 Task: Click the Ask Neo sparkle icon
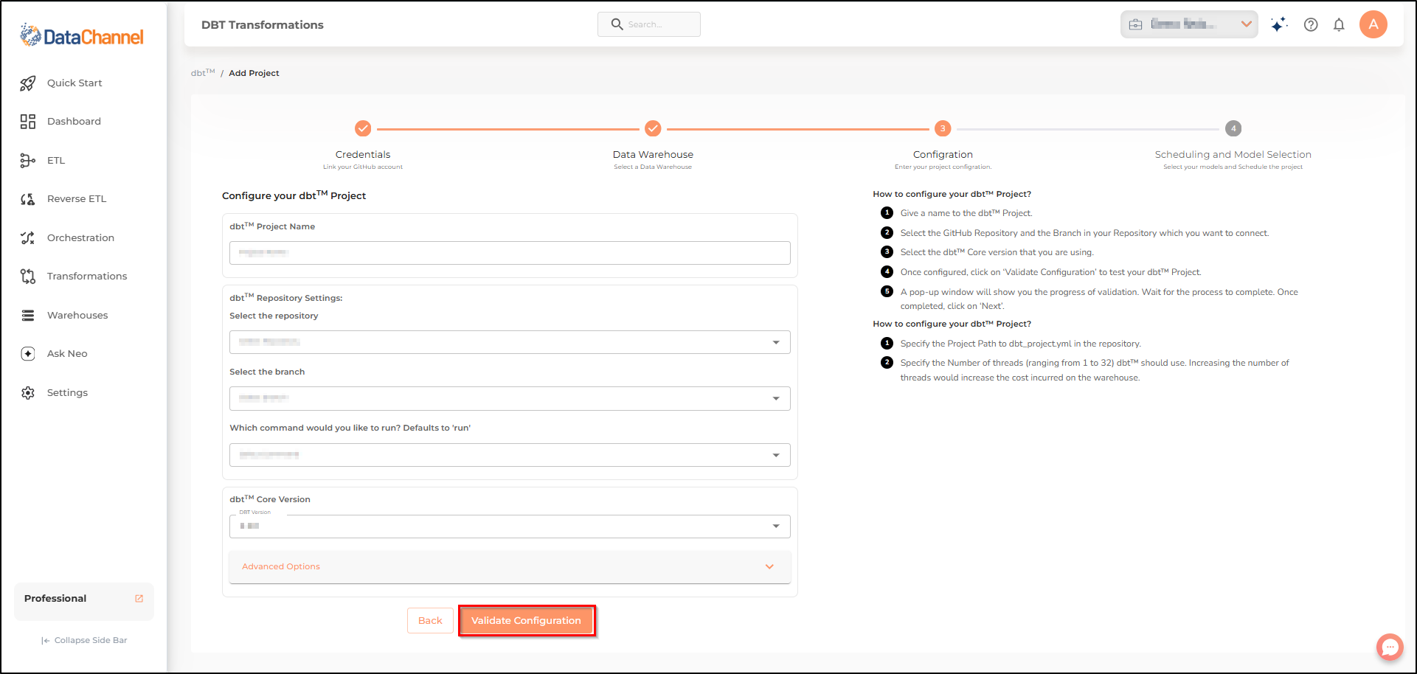28,354
